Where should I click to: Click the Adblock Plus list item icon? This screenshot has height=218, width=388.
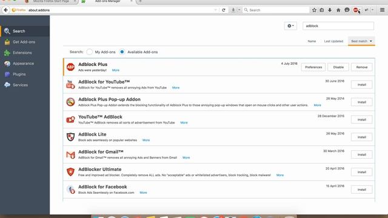point(70,67)
